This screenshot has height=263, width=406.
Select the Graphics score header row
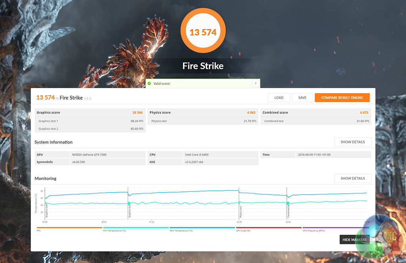(x=90, y=113)
